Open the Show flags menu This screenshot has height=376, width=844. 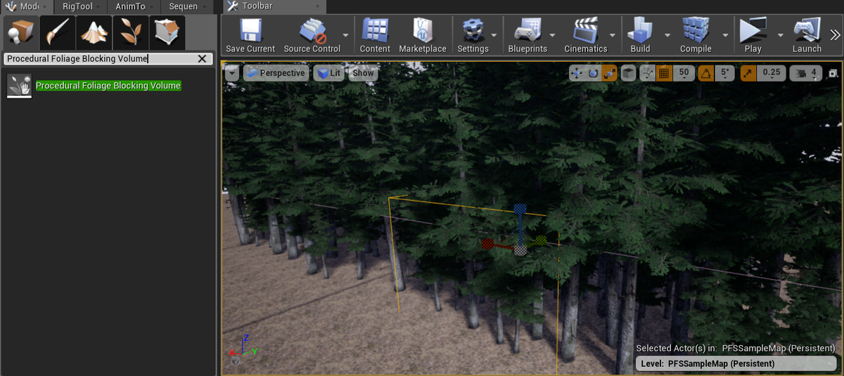click(364, 73)
